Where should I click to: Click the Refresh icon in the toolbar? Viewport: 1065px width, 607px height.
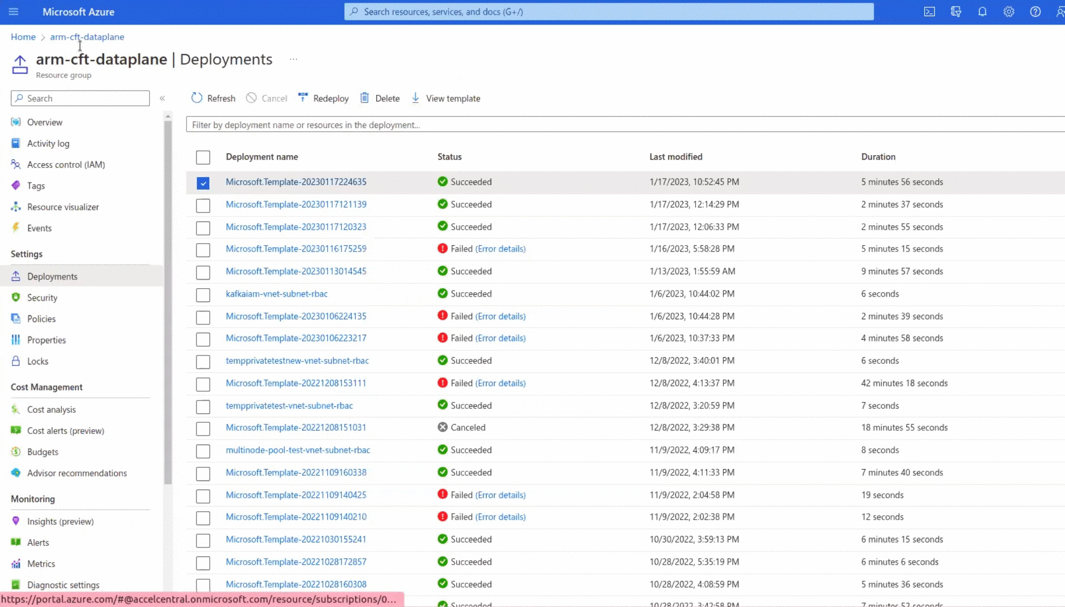pyautogui.click(x=196, y=98)
